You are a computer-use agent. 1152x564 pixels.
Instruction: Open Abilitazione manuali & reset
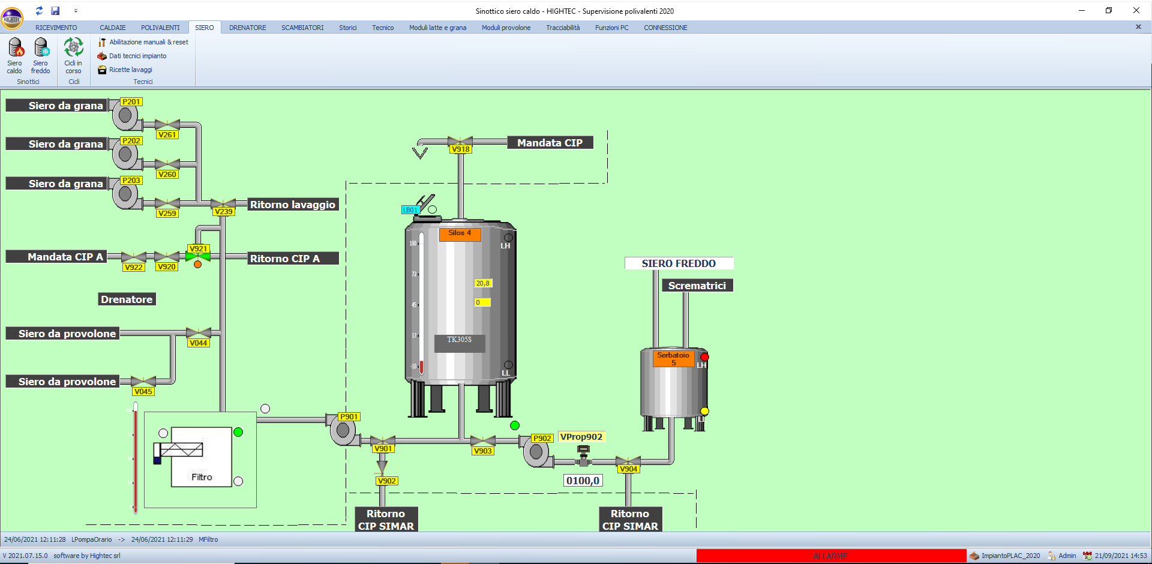[x=143, y=42]
